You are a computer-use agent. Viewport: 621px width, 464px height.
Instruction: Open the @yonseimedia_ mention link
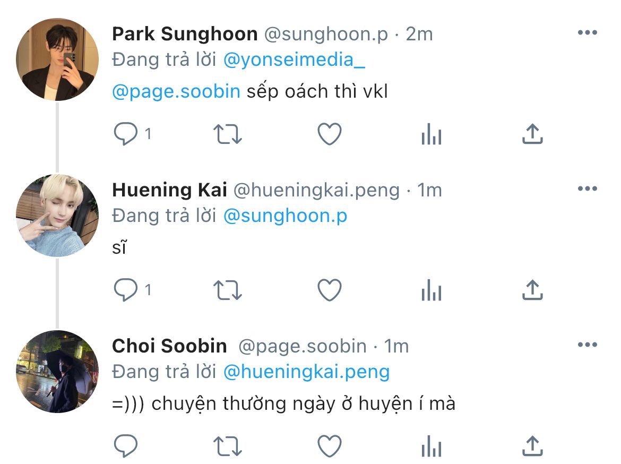(294, 60)
